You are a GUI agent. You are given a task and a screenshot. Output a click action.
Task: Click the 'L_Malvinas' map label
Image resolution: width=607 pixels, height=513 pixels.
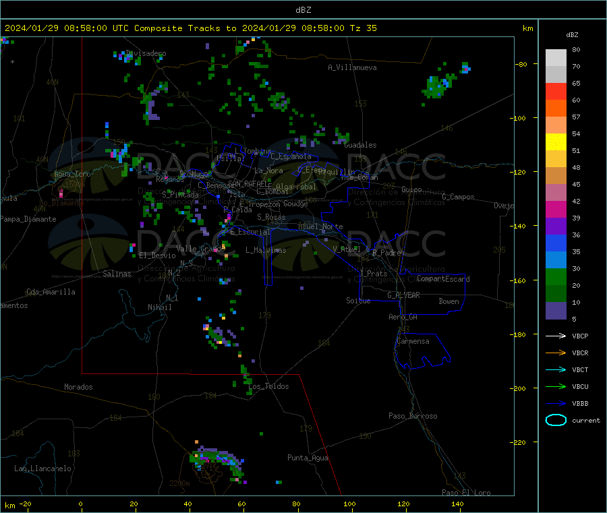(x=266, y=250)
